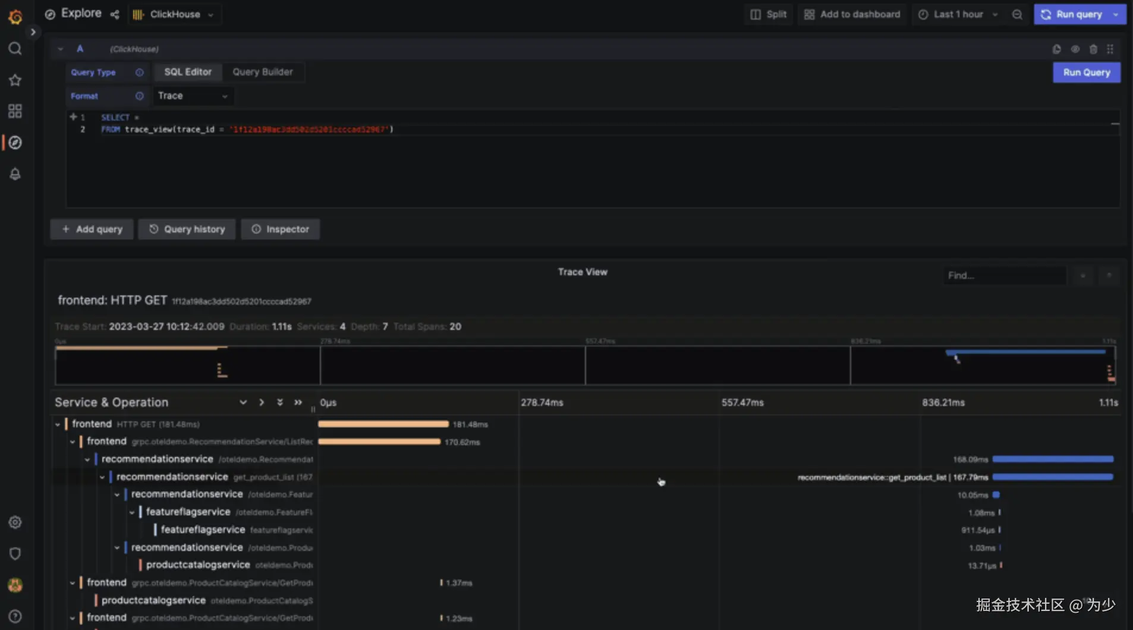Collapse frontend GetProduct span showing 1.23ms
The height and width of the screenshot is (630, 1133).
[73, 618]
